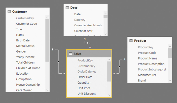Click the up arrow of Sales table scrollbar

109,60
